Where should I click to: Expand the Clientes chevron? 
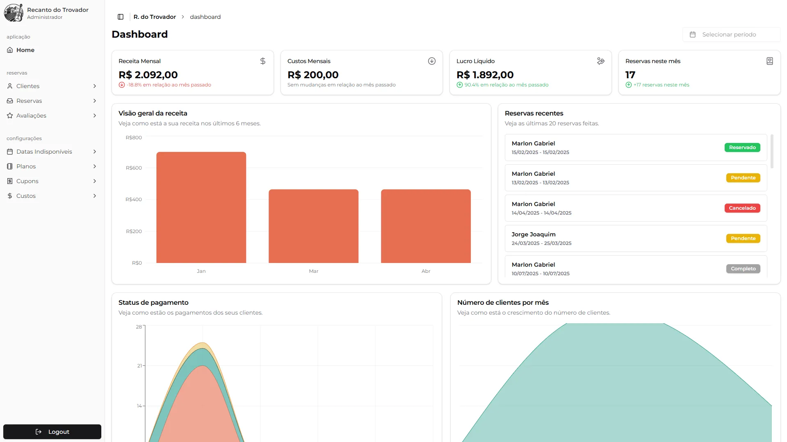tap(95, 86)
